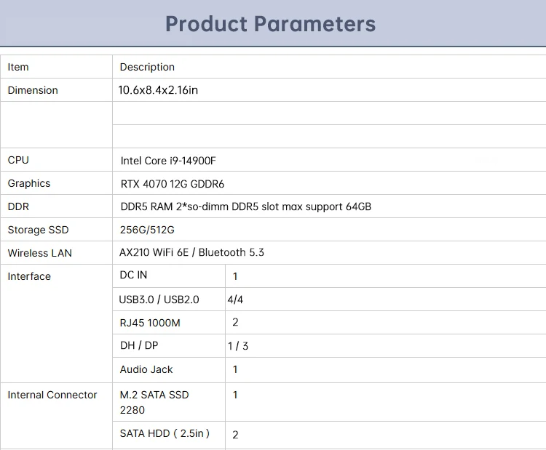Click the Dimension row label
The height and width of the screenshot is (450, 546).
click(x=33, y=90)
